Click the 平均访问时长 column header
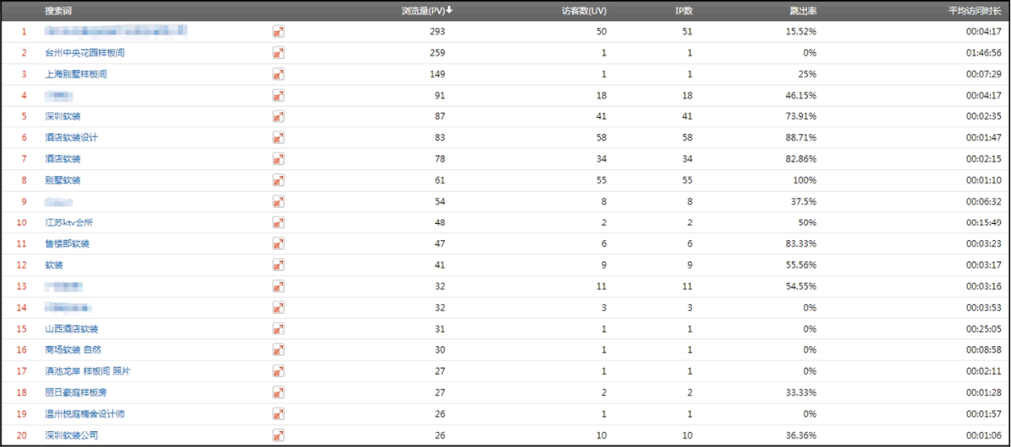 tap(974, 11)
